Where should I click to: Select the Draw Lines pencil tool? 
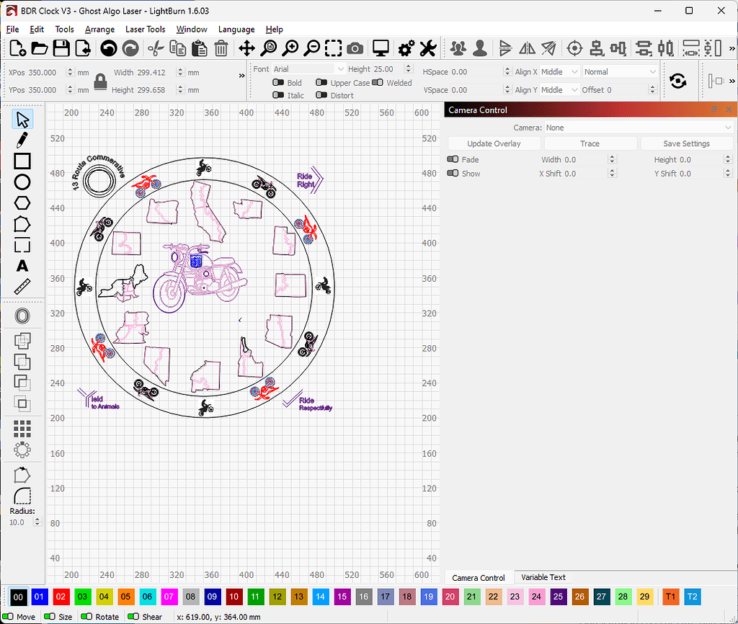(x=22, y=140)
